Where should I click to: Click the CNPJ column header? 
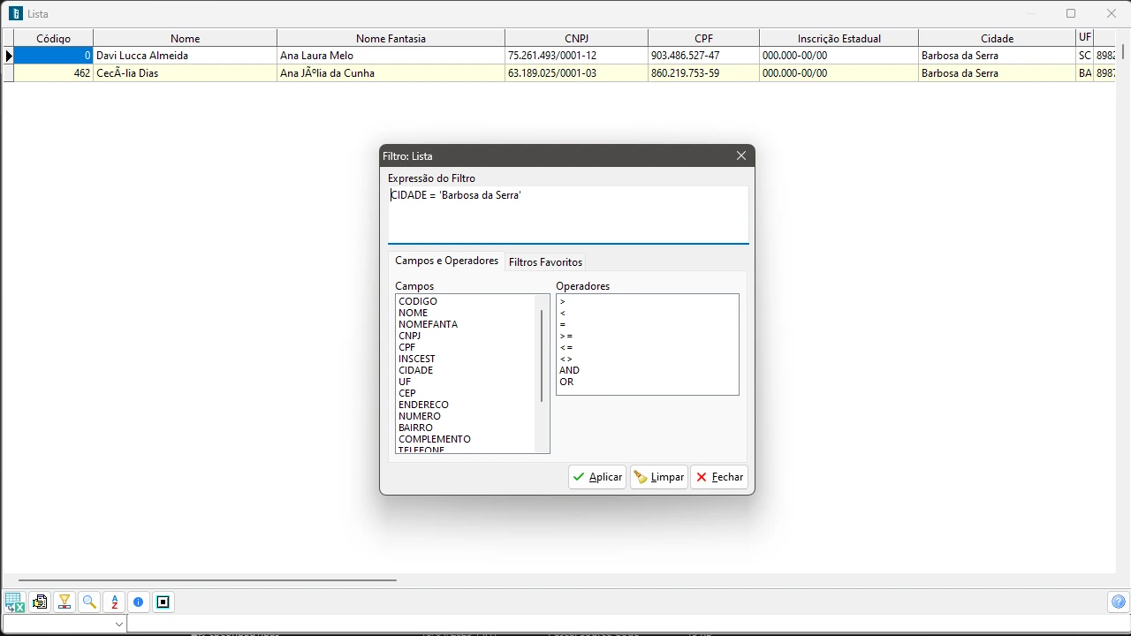[576, 38]
